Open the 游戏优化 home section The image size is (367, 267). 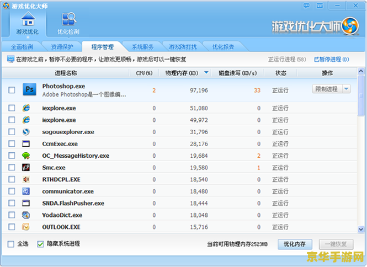(x=28, y=23)
